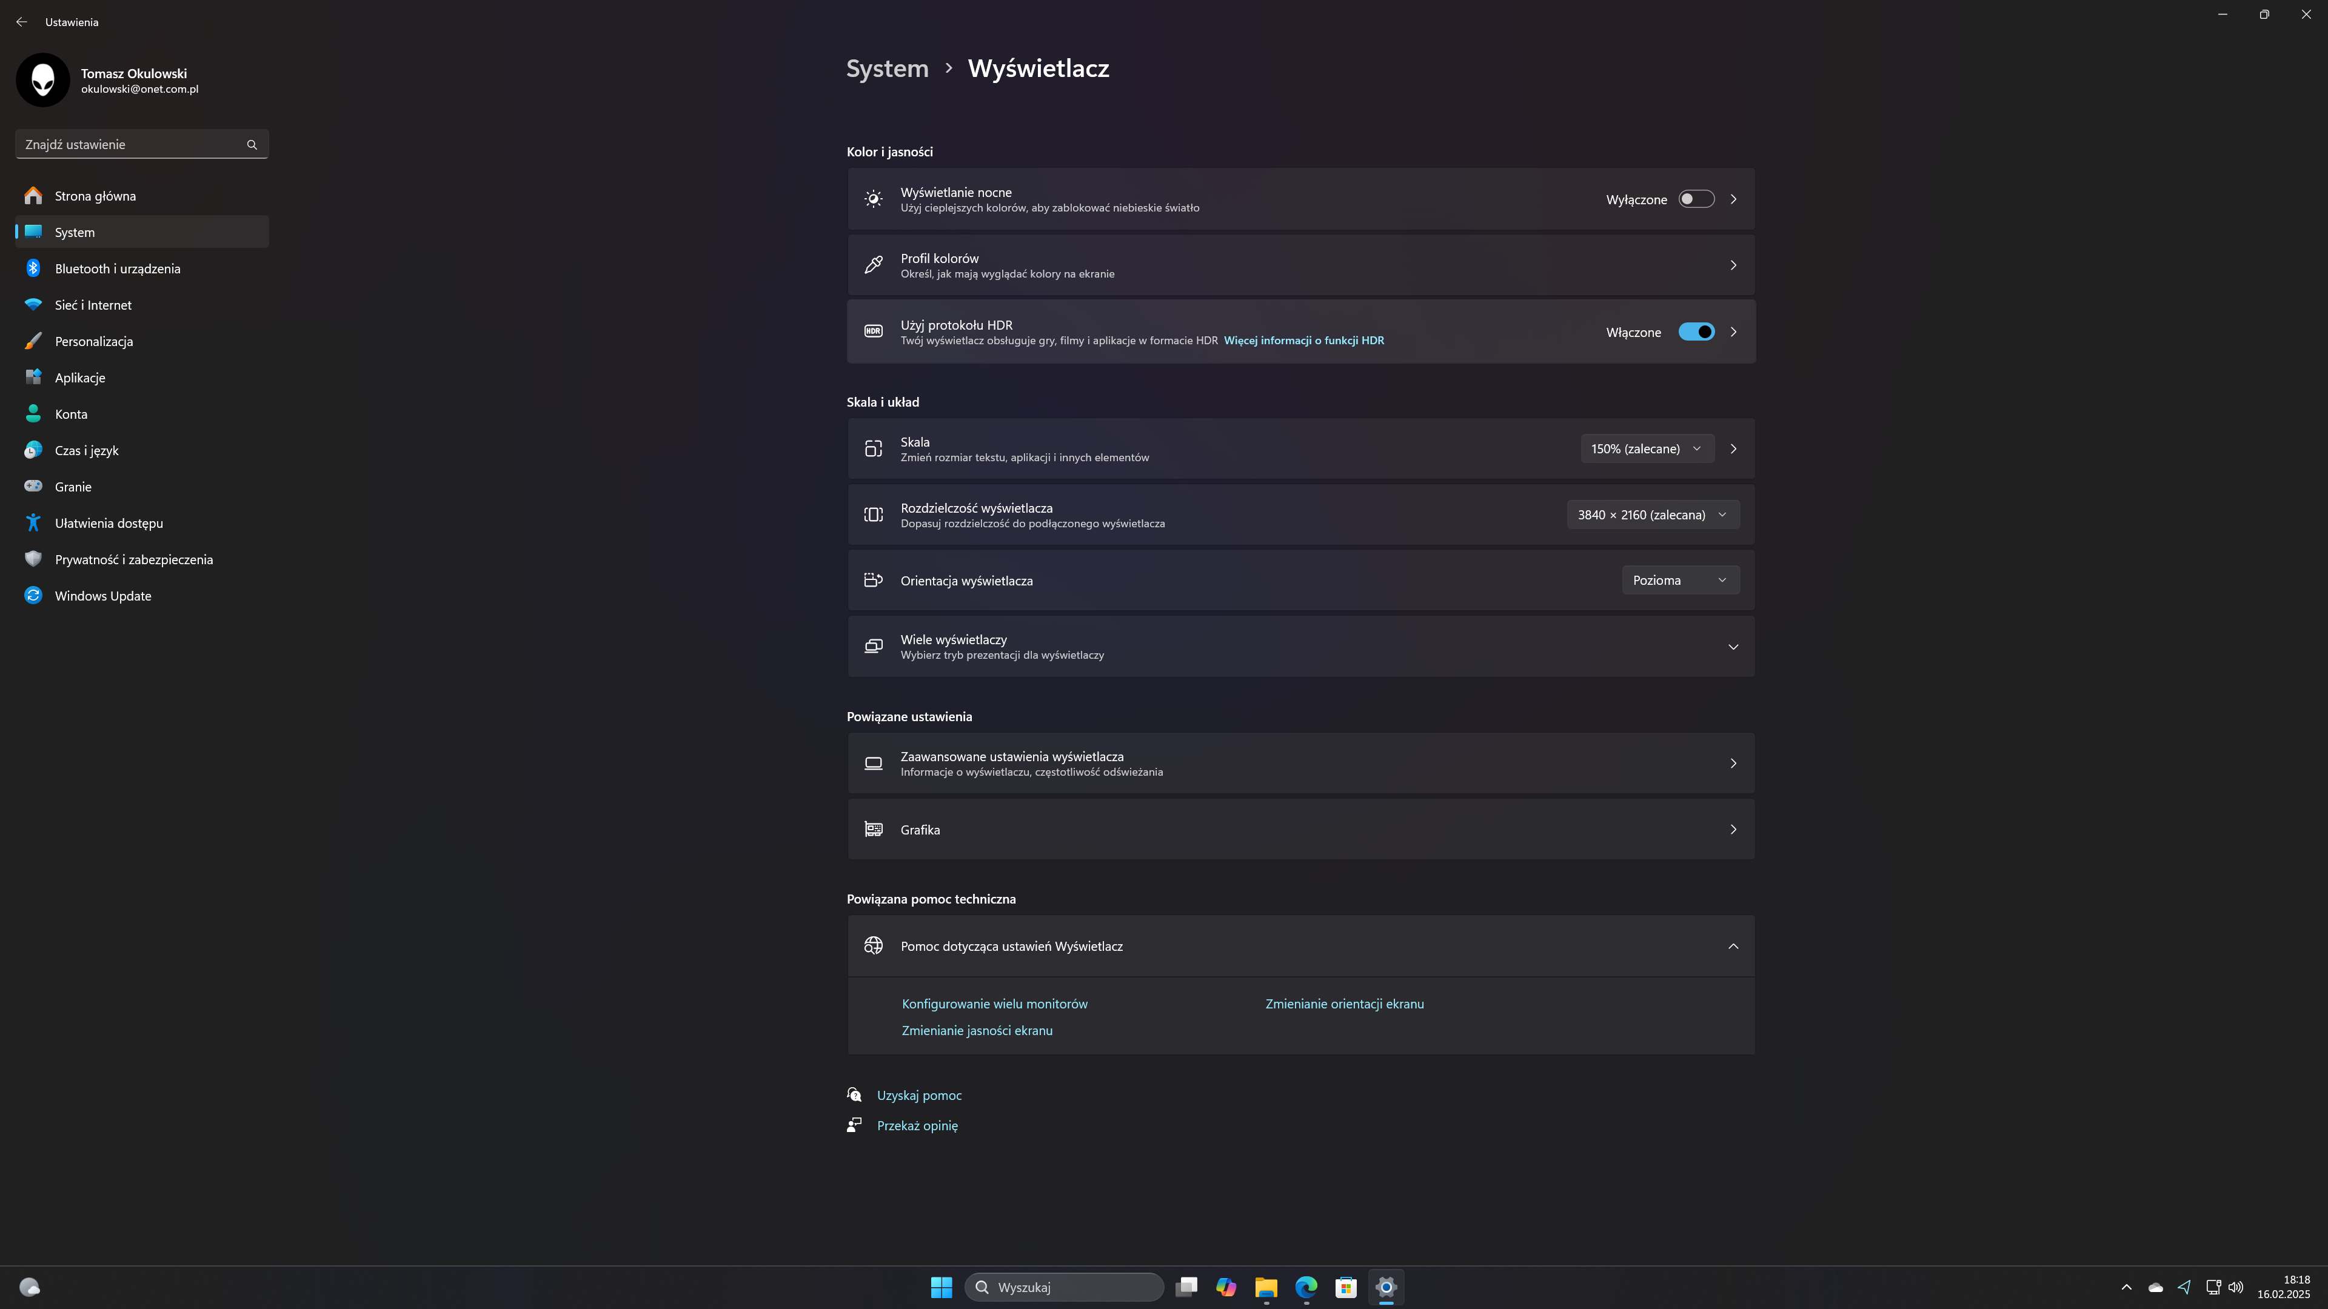This screenshot has width=2328, height=1309.
Task: Open the 3840 × 2160 resolution dropdown
Action: tap(1652, 515)
